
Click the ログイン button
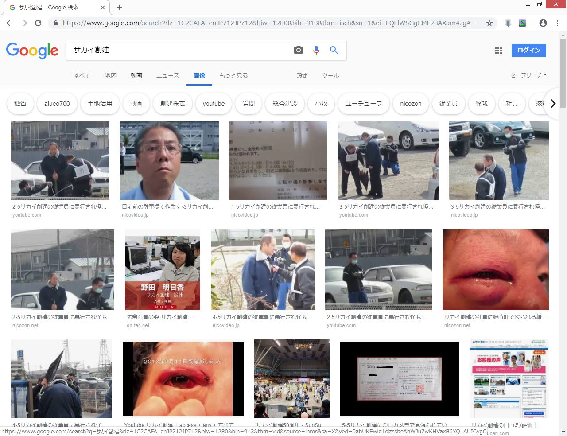[x=529, y=51]
